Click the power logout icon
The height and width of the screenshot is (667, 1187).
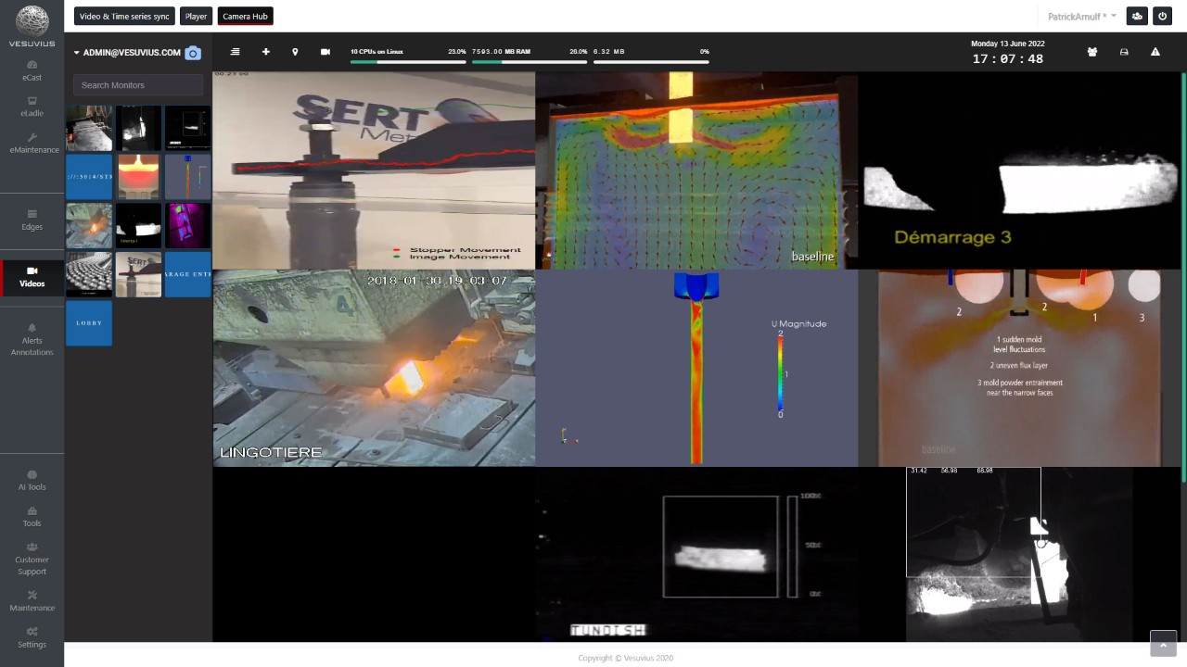pyautogui.click(x=1161, y=17)
